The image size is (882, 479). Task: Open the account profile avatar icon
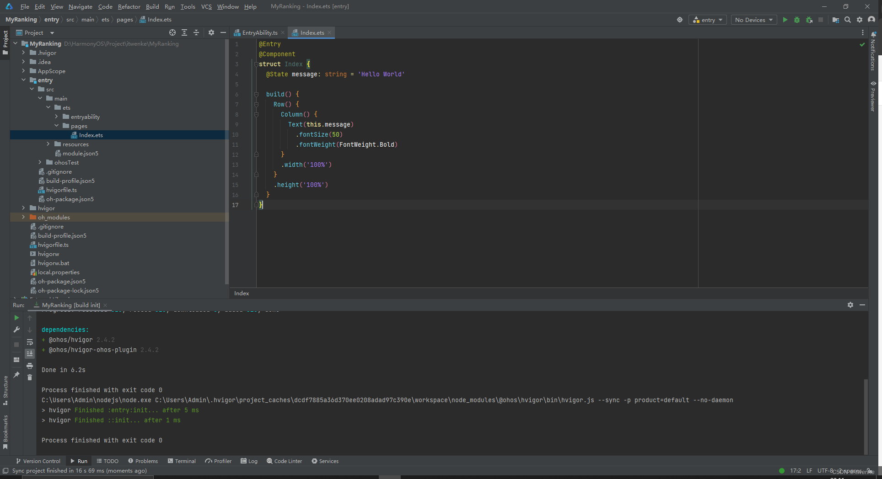click(871, 20)
